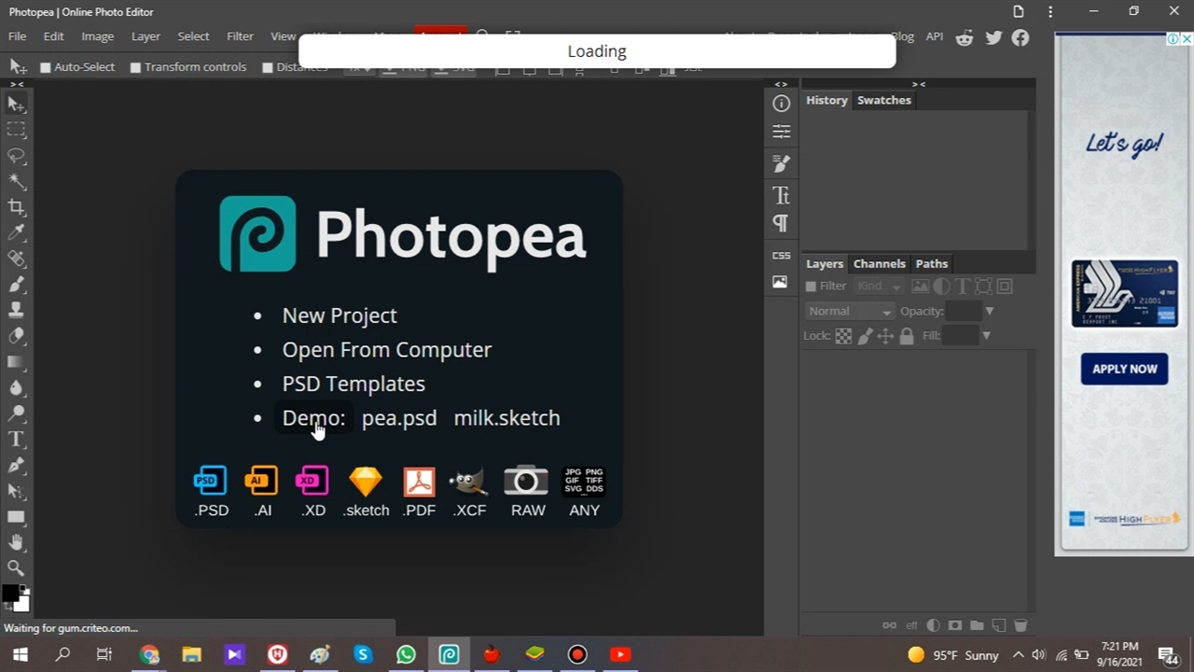Click the APPLY NOW ad button

[1124, 369]
